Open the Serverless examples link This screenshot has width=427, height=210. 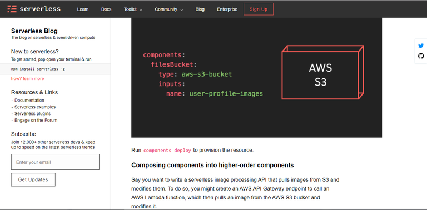click(35, 107)
